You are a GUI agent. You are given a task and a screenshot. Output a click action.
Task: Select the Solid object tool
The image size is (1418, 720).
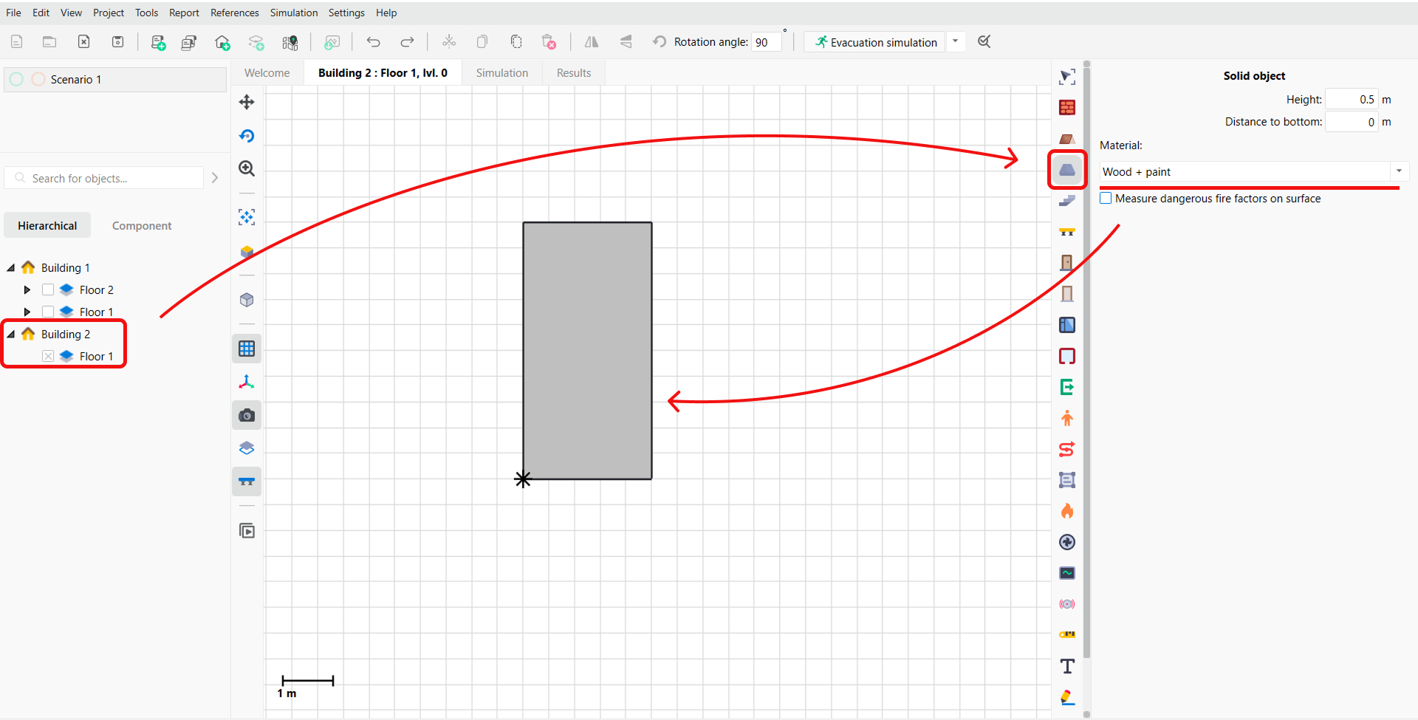click(1066, 170)
